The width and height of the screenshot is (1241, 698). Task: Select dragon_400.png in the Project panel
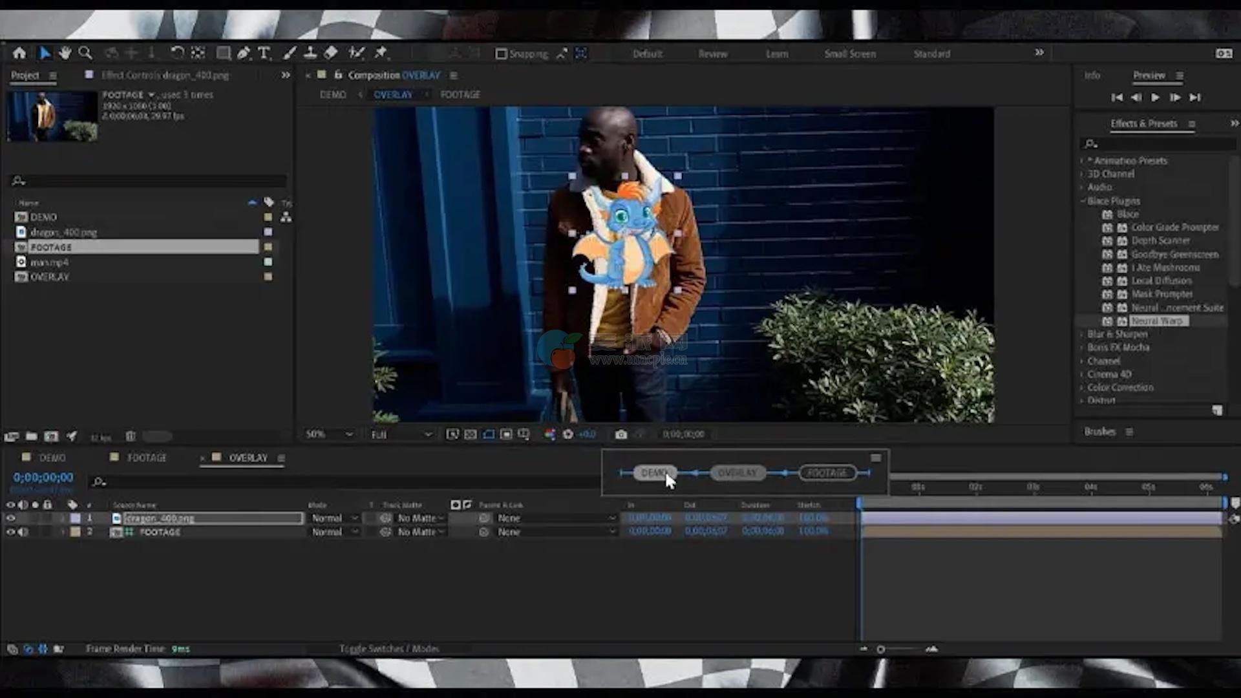click(x=63, y=232)
